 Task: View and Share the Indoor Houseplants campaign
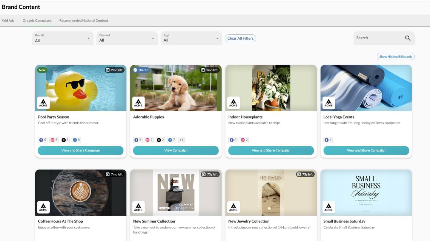tap(271, 150)
